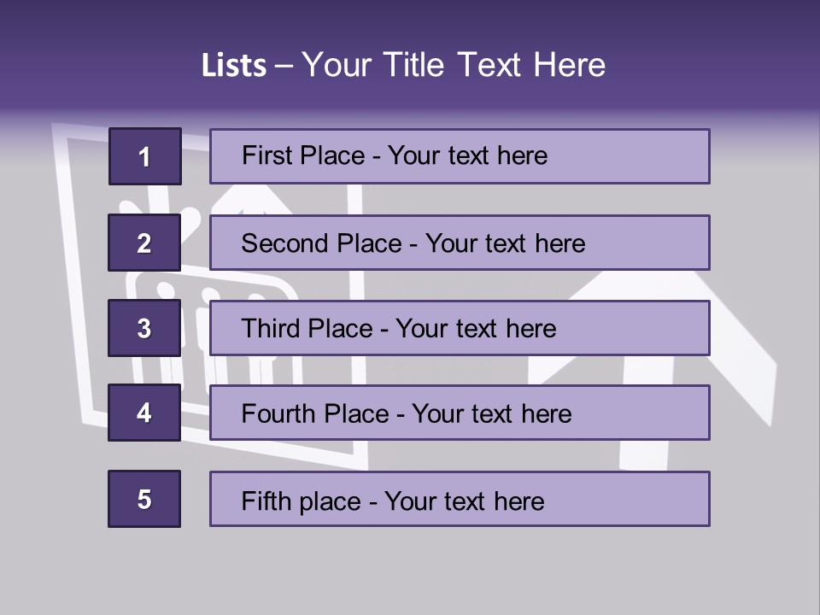The image size is (820, 615).
Task: Click the 'Fourth Place' text bar
Action: tap(460, 413)
